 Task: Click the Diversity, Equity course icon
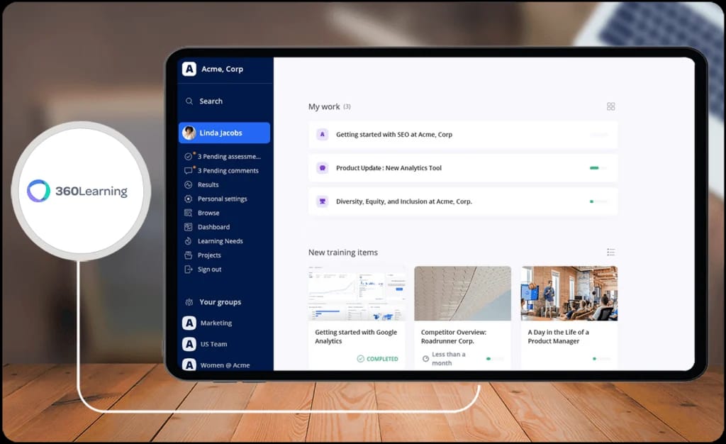point(323,201)
